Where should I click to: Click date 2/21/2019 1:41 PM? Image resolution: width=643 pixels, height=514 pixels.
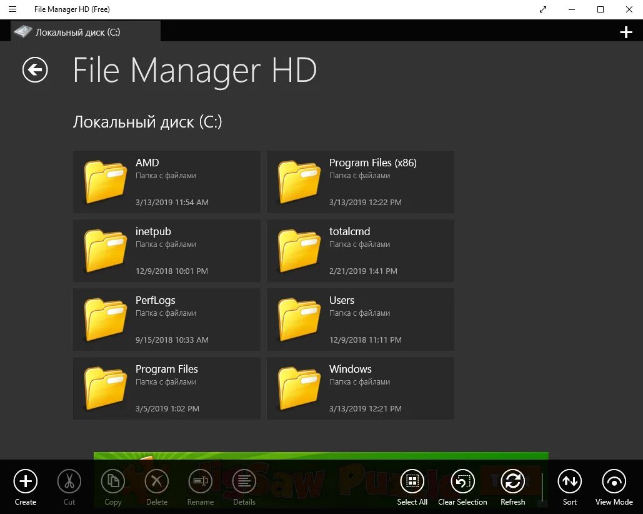coord(363,271)
